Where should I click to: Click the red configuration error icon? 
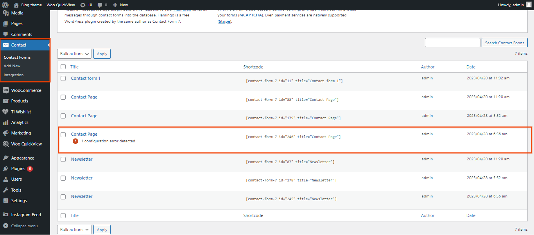point(75,141)
